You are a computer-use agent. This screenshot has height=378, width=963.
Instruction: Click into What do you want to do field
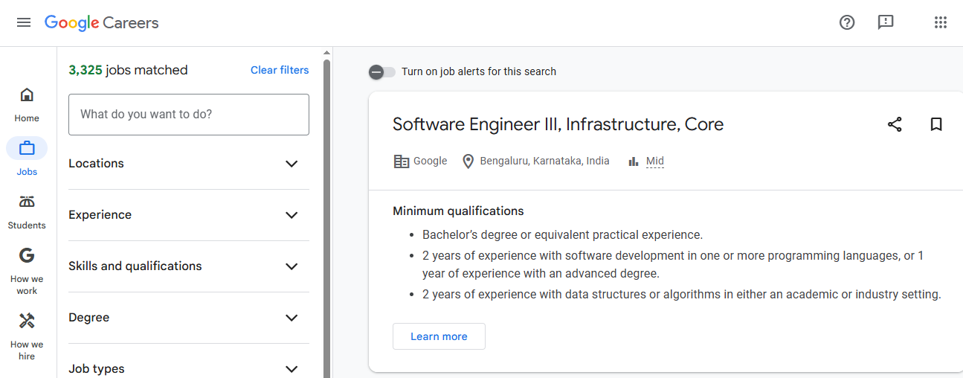point(189,115)
